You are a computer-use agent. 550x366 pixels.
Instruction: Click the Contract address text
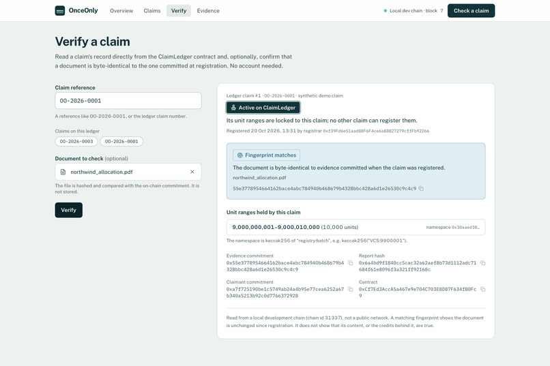pos(418,292)
